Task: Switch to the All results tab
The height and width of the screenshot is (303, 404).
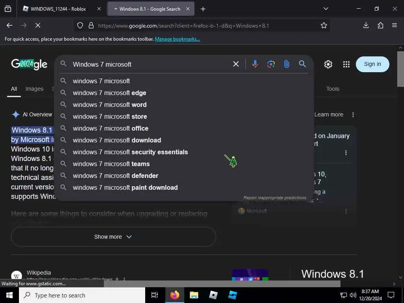Action: pyautogui.click(x=14, y=89)
